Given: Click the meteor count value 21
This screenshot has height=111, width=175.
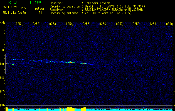Looking at the screenshot, I should click(40, 13).
